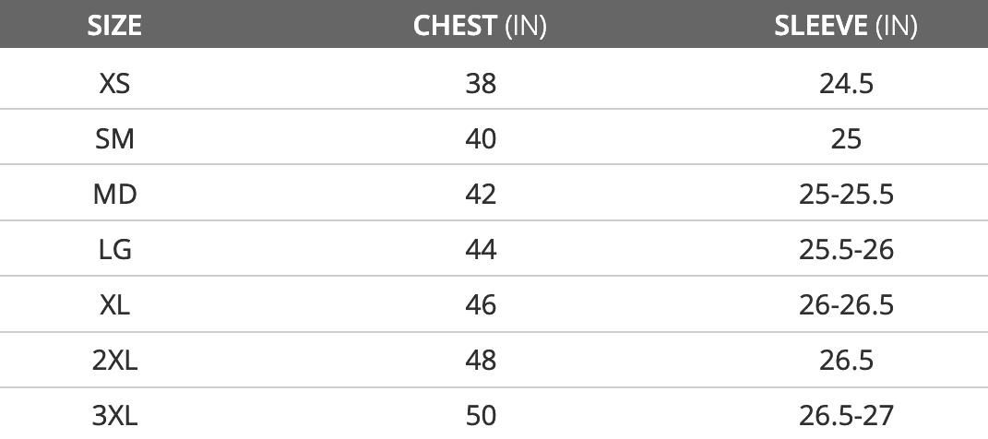Select the MD size cell
988x439 pixels.
[114, 194]
